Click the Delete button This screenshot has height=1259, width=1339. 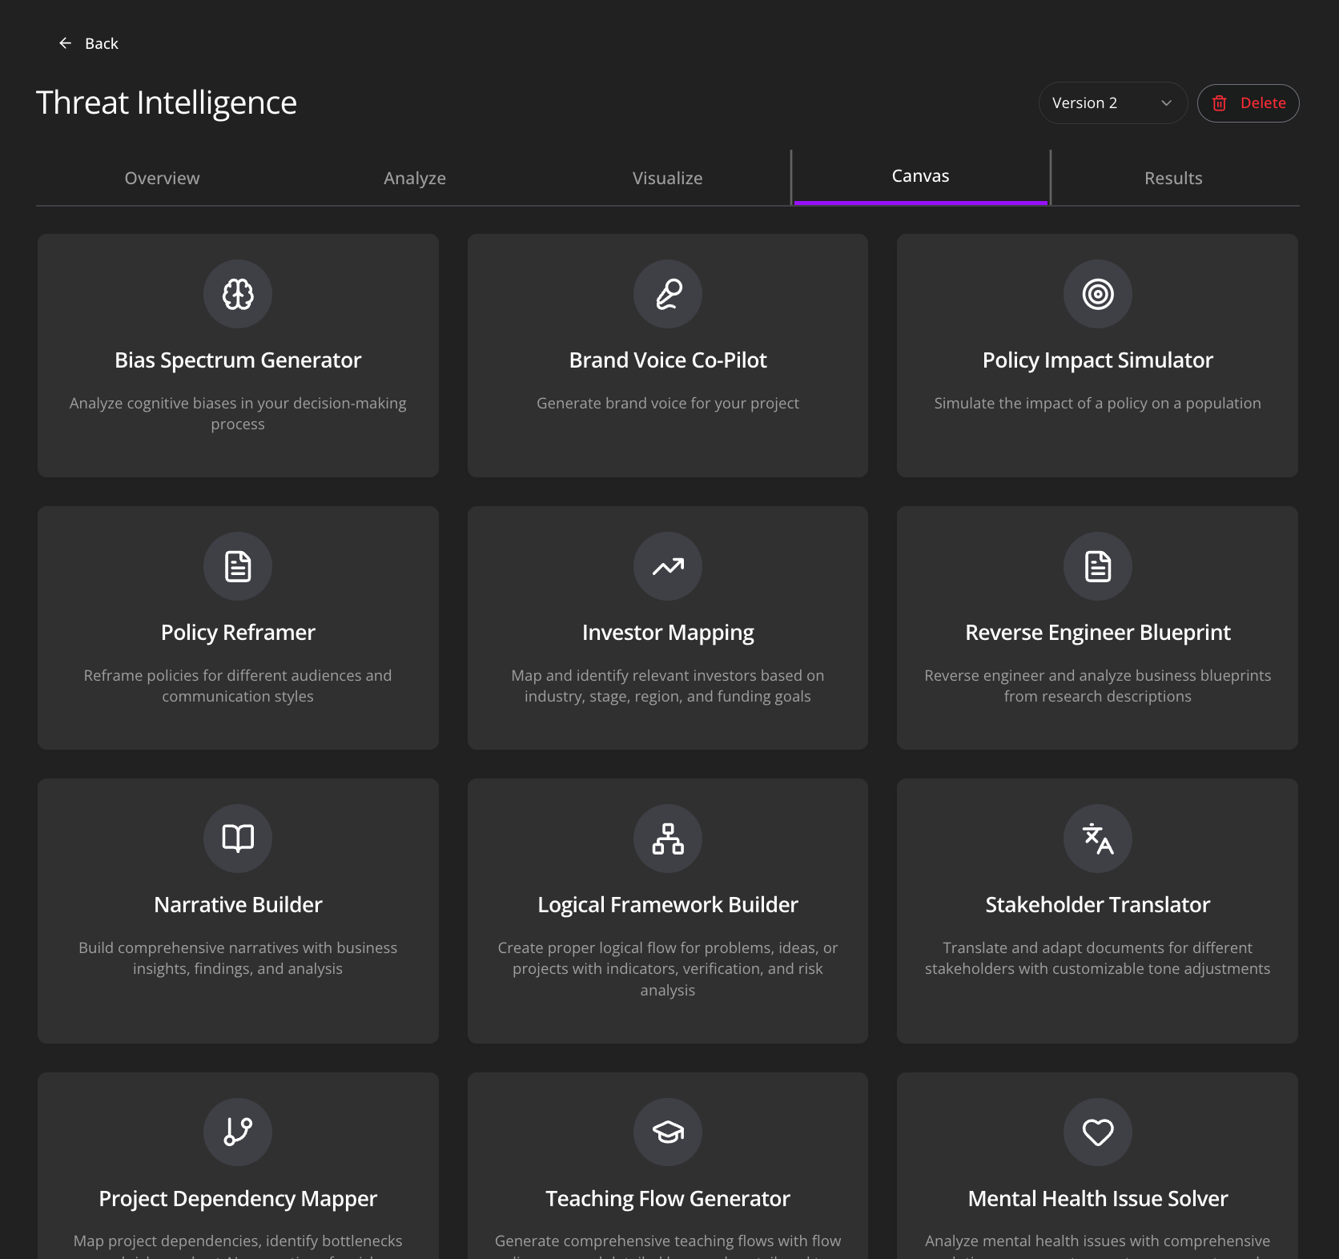coord(1248,103)
